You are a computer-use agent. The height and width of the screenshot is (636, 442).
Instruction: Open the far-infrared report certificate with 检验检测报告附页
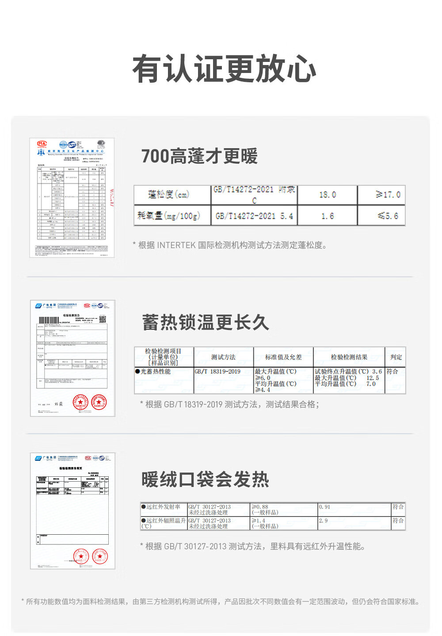click(72, 510)
